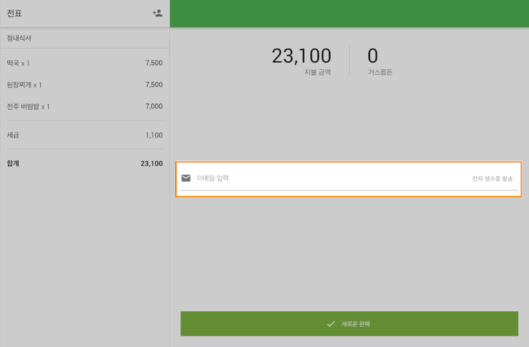Viewport: 529px width, 347px height.
Task: Click the 7,500 price next to 떡국
Action: click(x=153, y=63)
